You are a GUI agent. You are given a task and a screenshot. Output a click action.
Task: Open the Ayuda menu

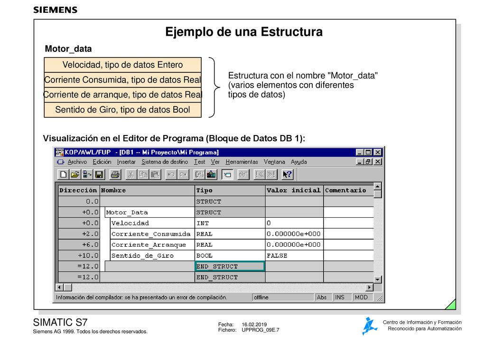tap(299, 162)
